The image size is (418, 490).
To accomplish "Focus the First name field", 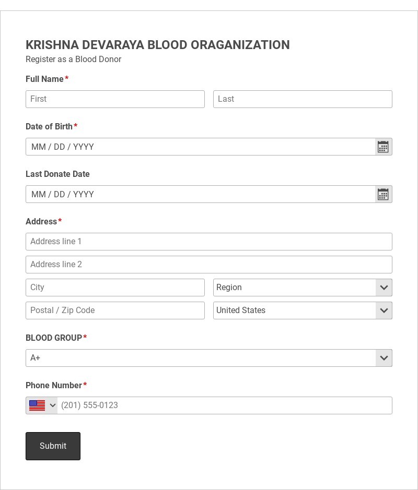I will click(115, 99).
